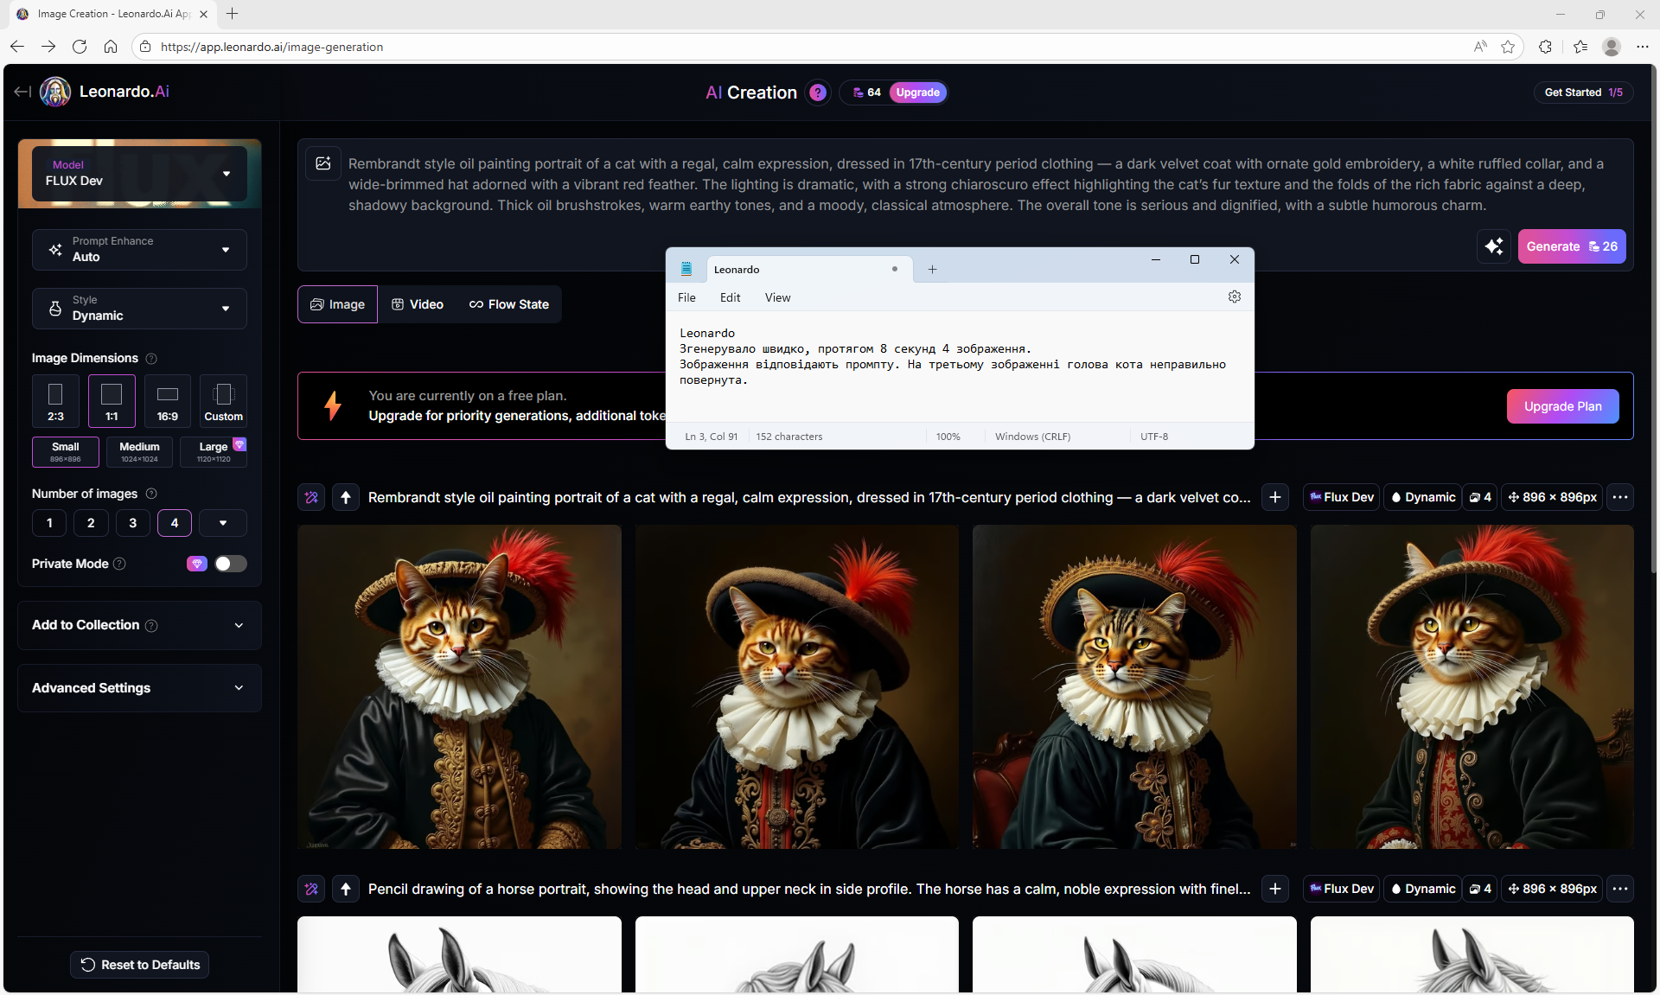Screen dimensions: 1660x995
Task: Open Notepad settings gear icon
Action: coord(1234,297)
